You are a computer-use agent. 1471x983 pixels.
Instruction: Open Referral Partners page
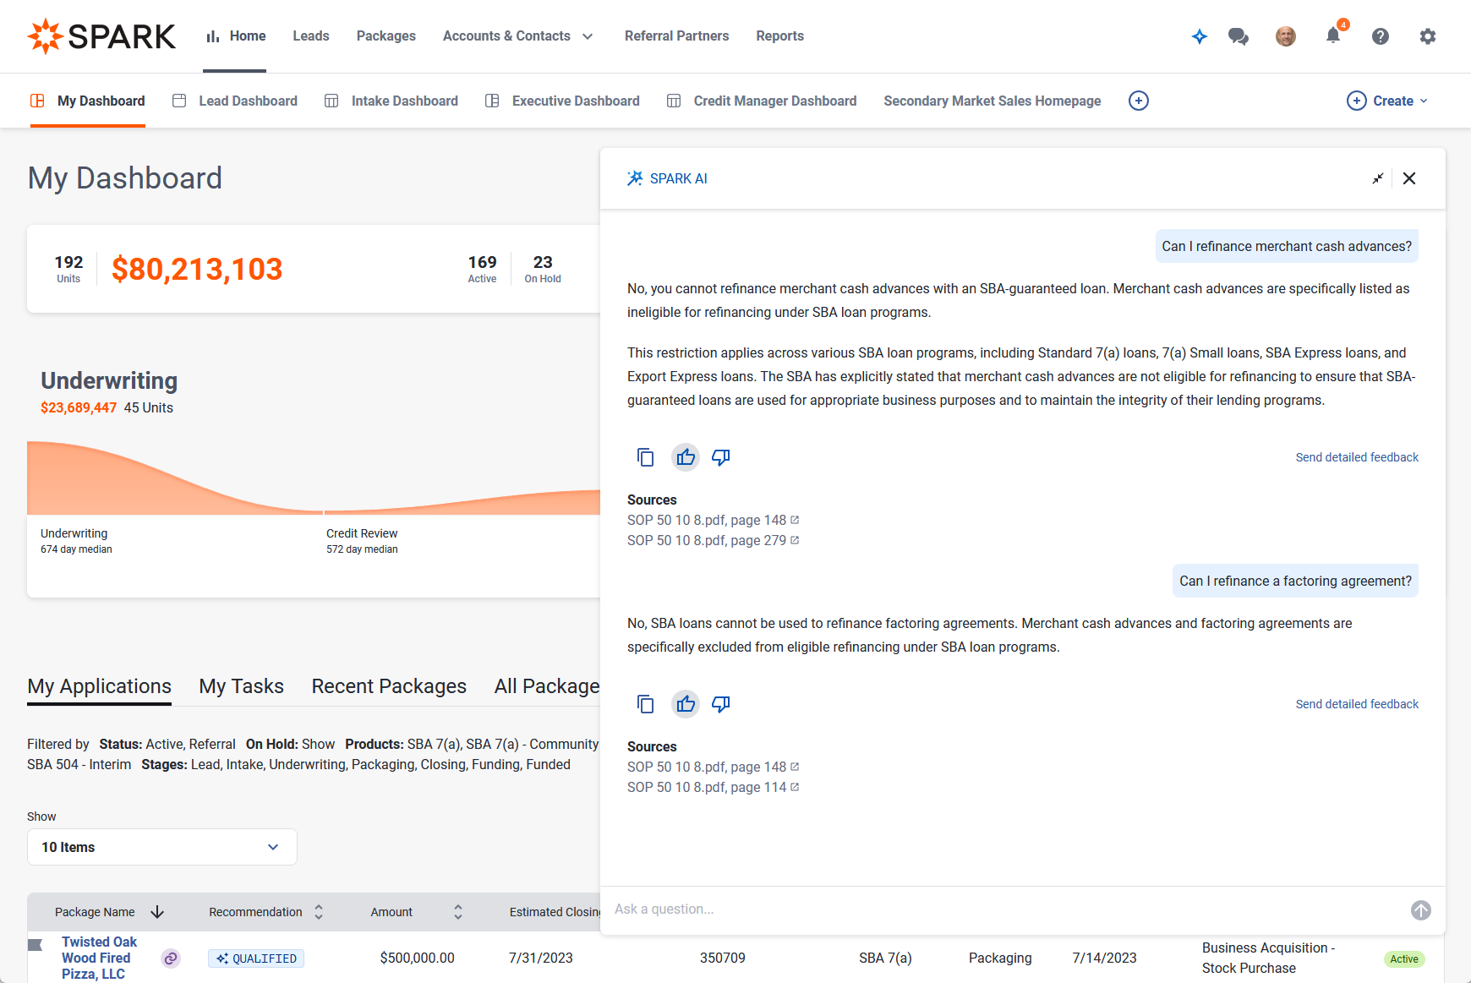pyautogui.click(x=676, y=36)
